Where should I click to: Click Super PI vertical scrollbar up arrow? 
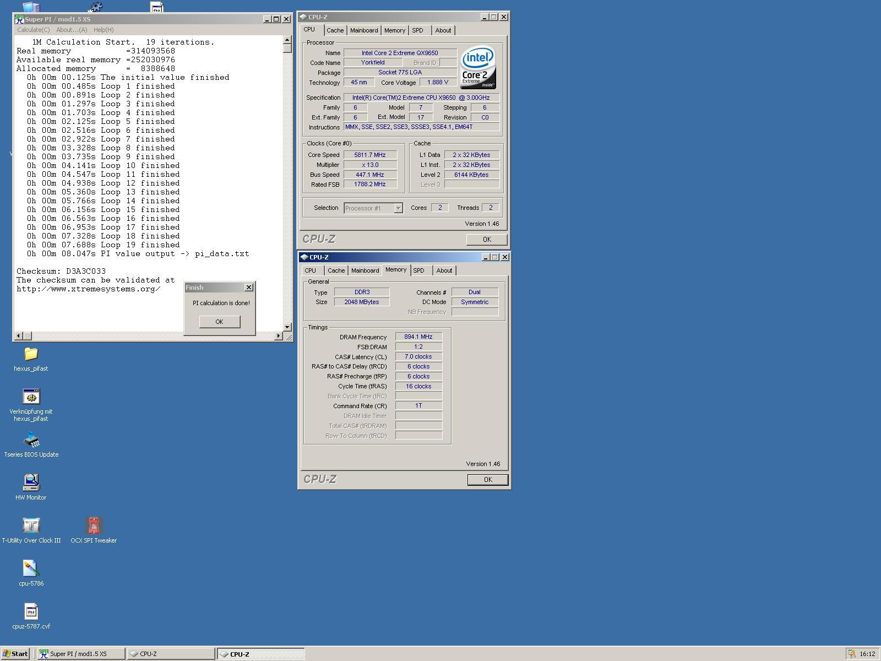(287, 40)
